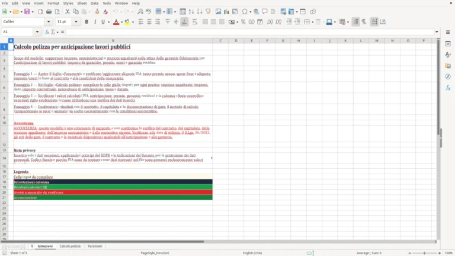Open font color dropdown arrow
Viewport: 455px width, 256px height.
point(121,22)
